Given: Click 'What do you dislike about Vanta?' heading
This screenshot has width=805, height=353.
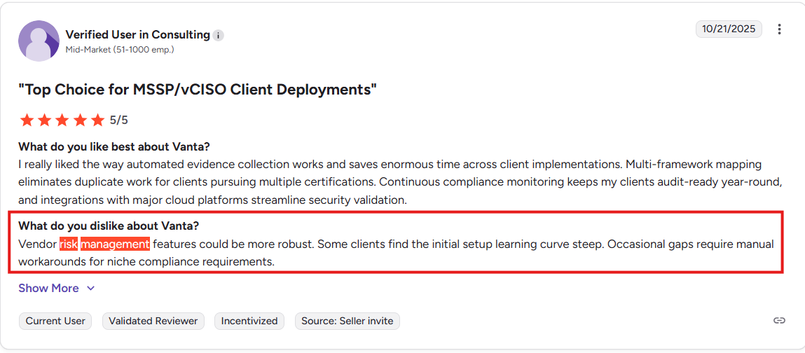Looking at the screenshot, I should pos(109,226).
